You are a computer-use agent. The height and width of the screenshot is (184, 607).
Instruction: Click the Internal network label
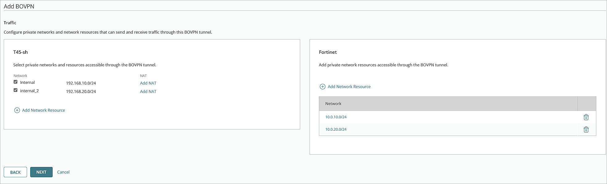[x=27, y=82]
